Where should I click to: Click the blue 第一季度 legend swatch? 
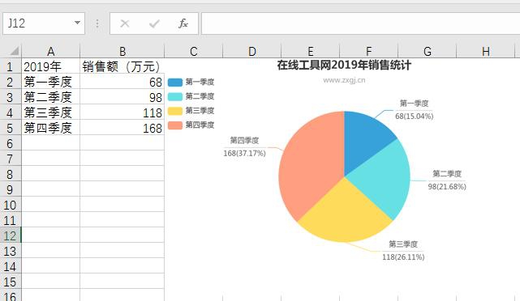pyautogui.click(x=174, y=83)
